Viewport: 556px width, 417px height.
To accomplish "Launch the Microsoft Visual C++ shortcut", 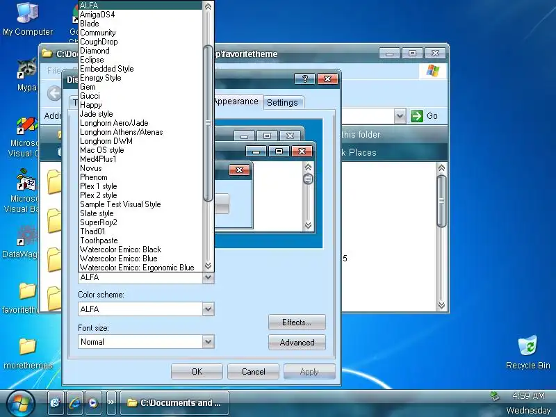I will (25, 136).
